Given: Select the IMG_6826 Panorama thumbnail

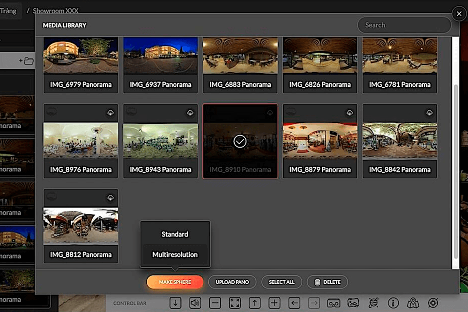Looking at the screenshot, I should tap(320, 55).
